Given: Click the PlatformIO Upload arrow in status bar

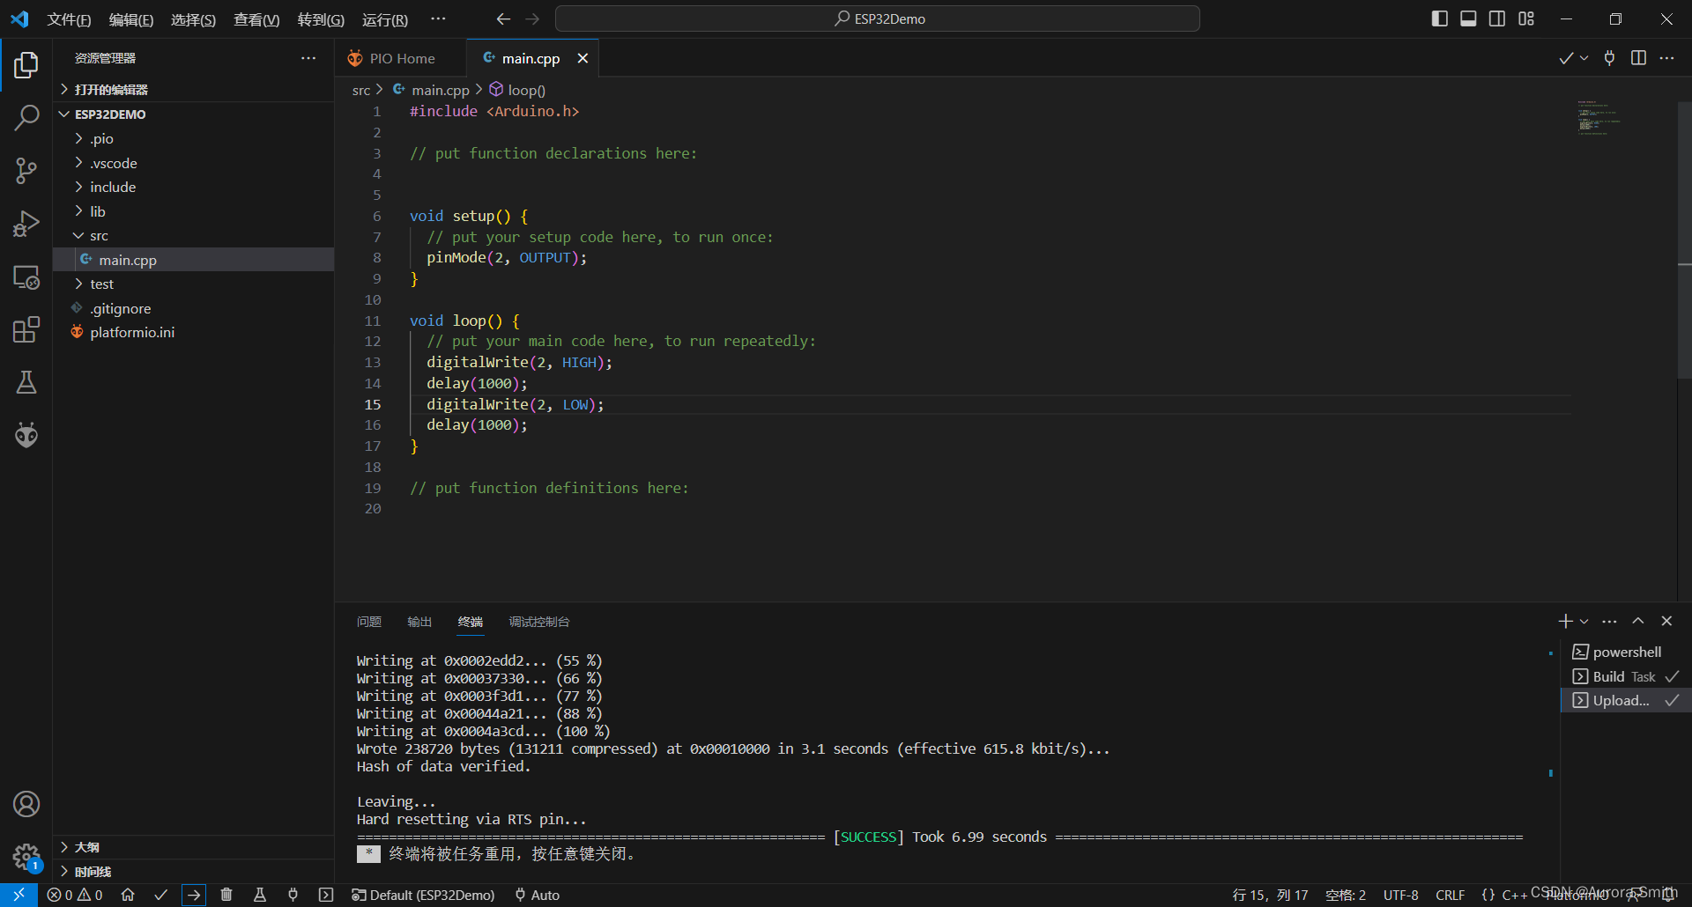Looking at the screenshot, I should [194, 895].
